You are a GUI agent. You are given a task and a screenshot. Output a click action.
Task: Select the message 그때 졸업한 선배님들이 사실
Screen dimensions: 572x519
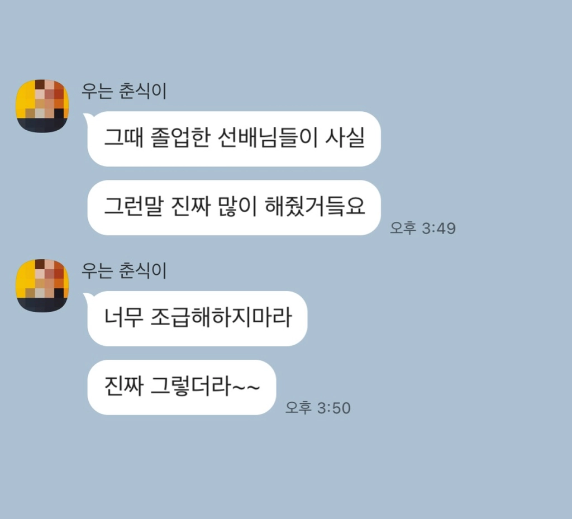click(234, 139)
